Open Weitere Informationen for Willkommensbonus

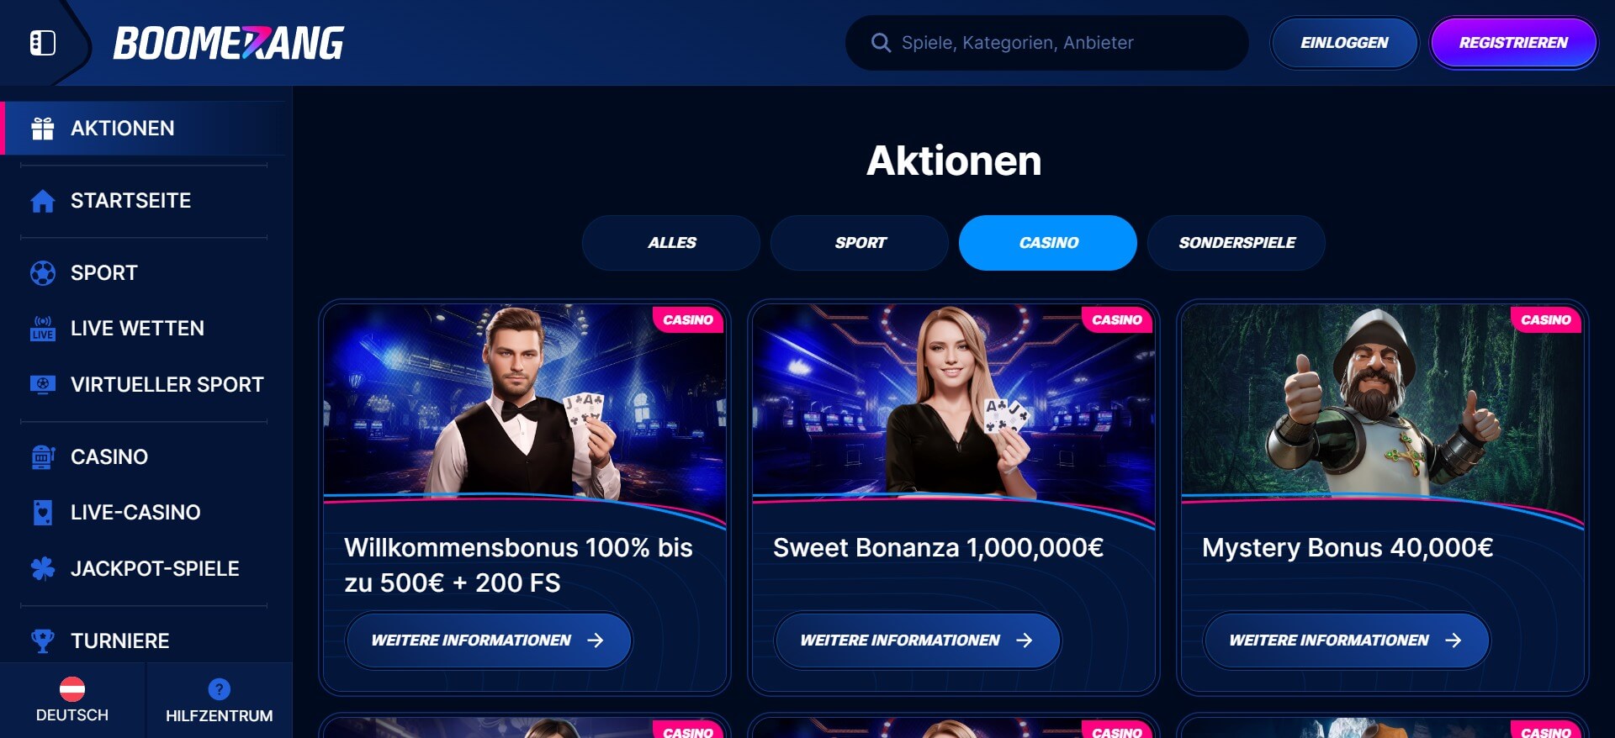tap(489, 640)
